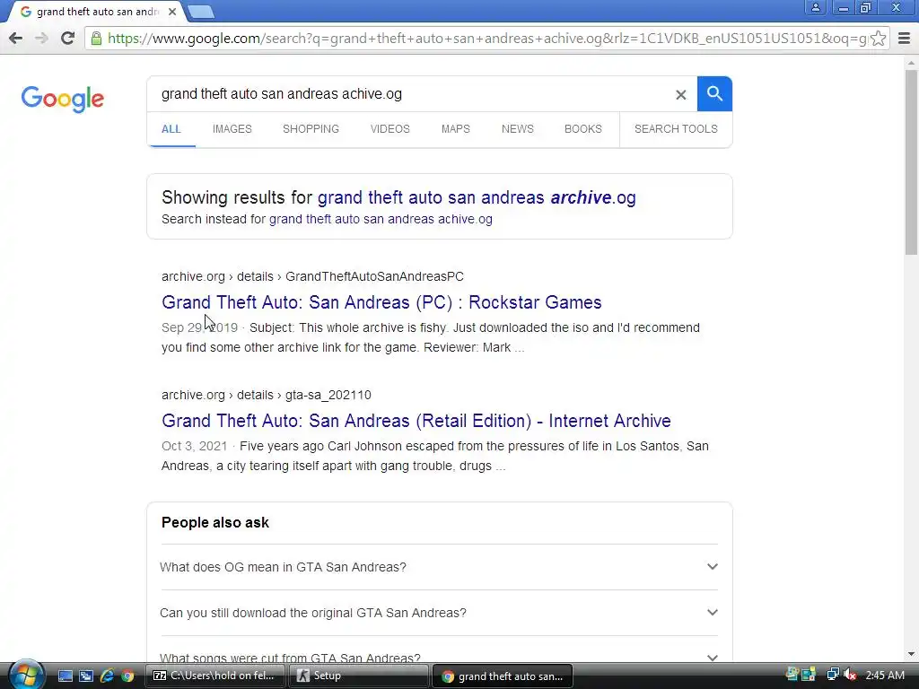Clear the search box with the X icon

pyautogui.click(x=680, y=94)
